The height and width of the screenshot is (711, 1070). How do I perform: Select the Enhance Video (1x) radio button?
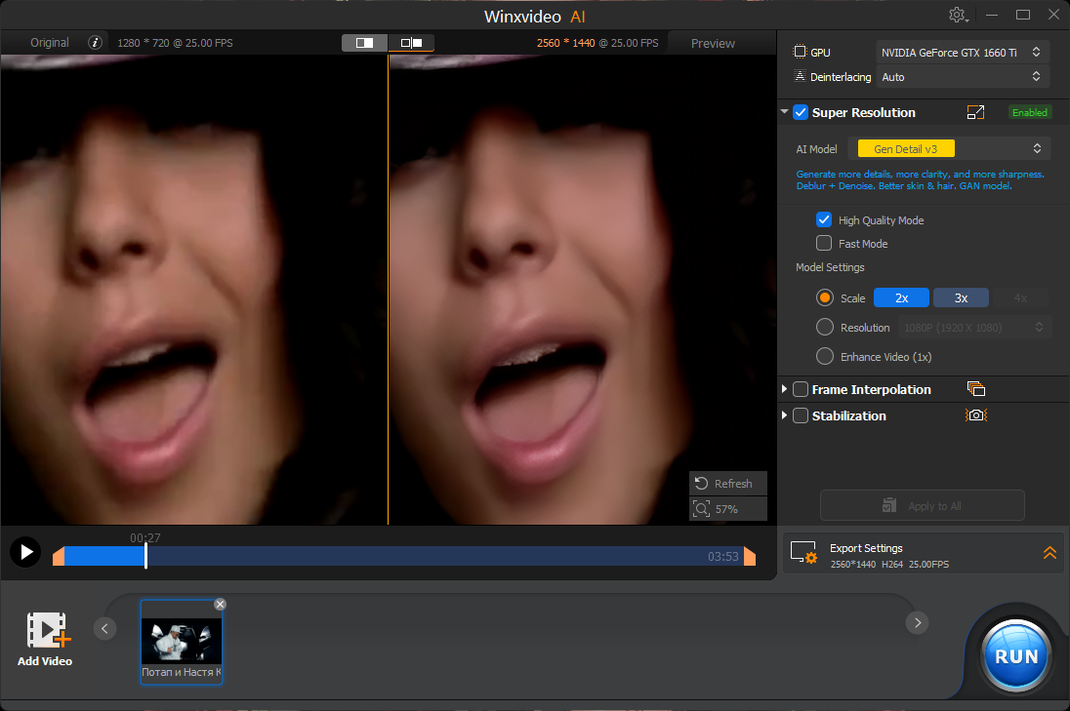(825, 357)
